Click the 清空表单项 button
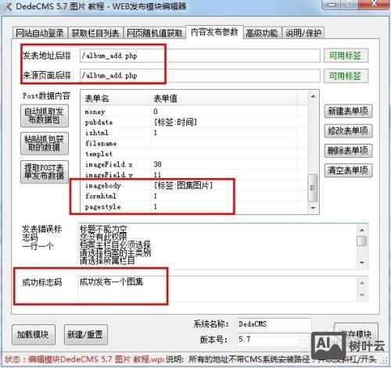Screen dimensions: 391x368 (348, 170)
